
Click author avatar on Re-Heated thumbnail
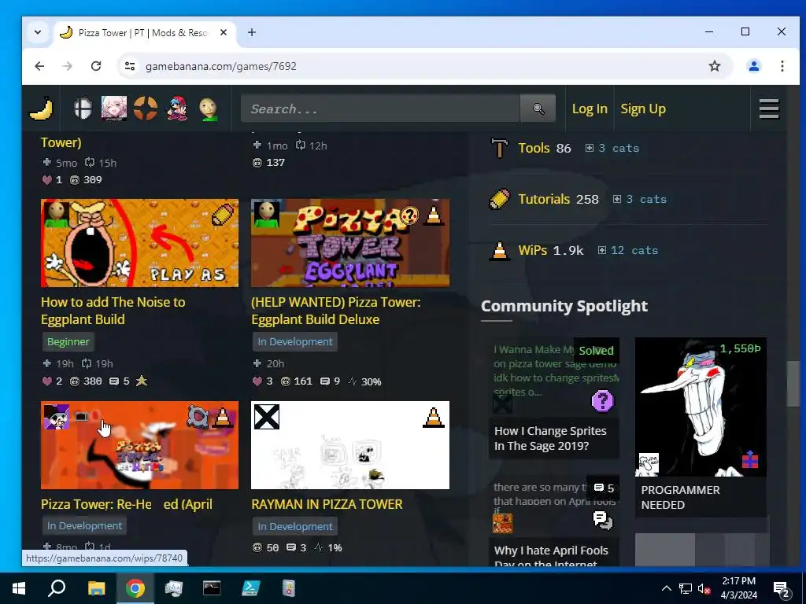(57, 417)
